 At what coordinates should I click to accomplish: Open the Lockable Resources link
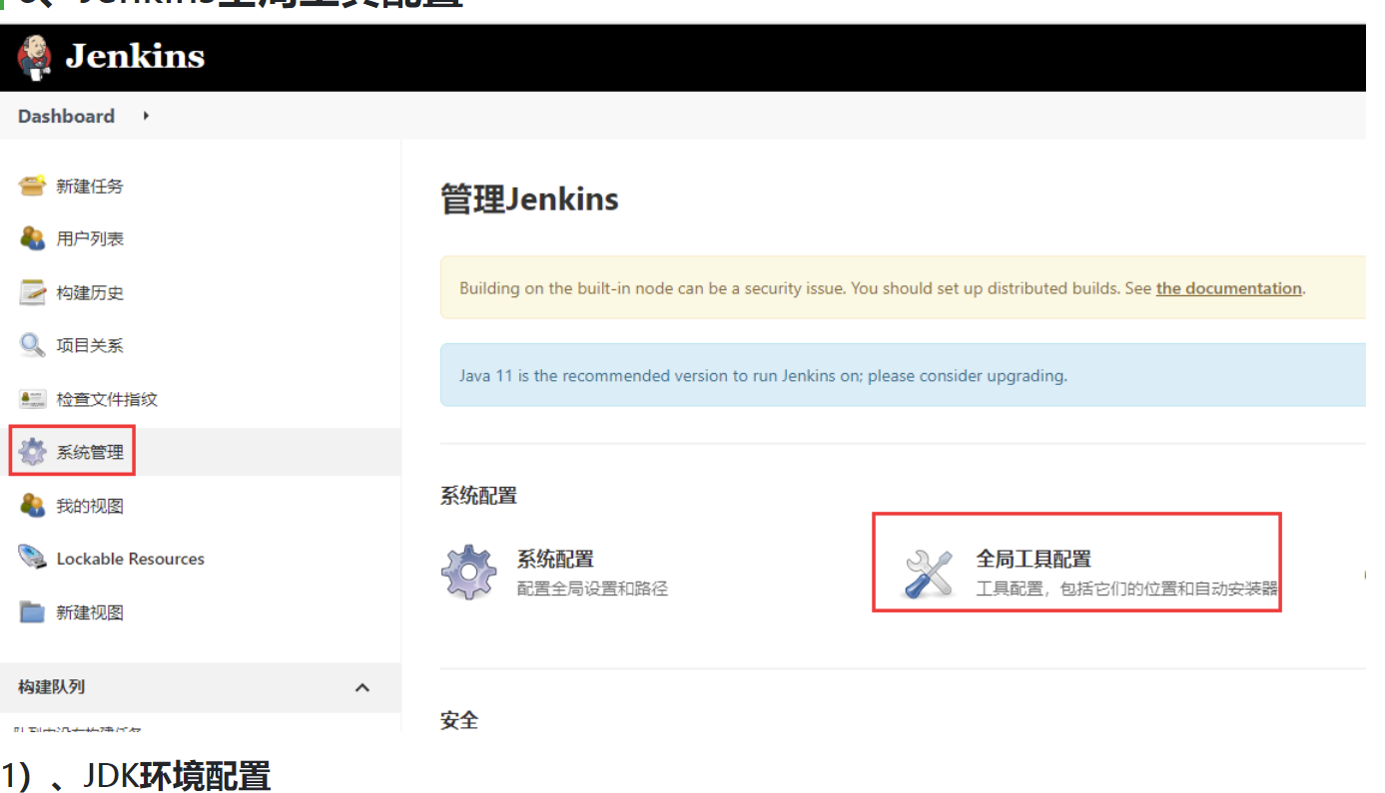click(131, 559)
